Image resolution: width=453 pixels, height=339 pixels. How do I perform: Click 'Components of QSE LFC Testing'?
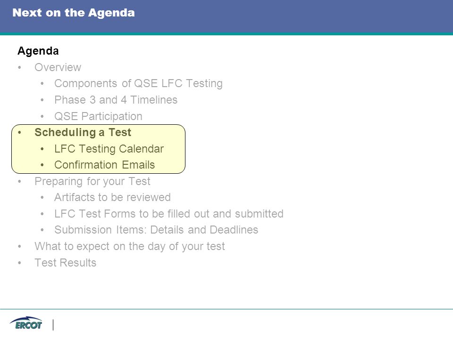point(138,83)
